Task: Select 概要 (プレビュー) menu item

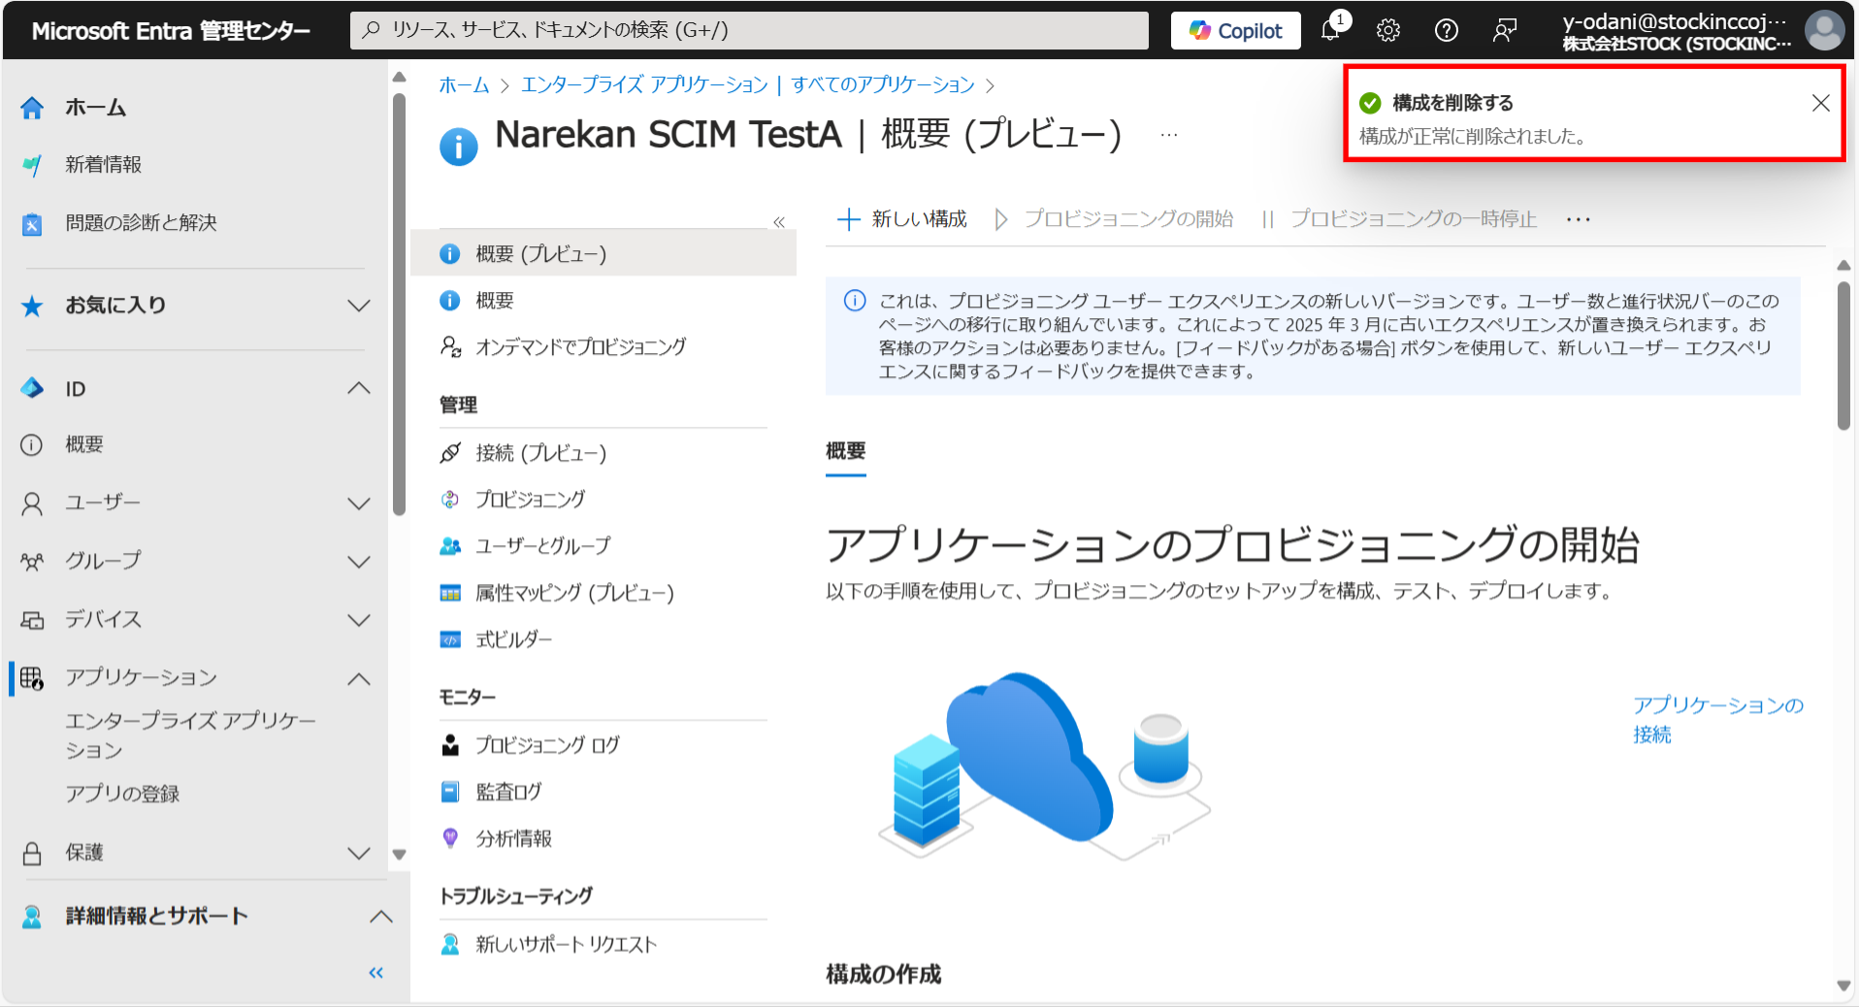Action: 603,253
